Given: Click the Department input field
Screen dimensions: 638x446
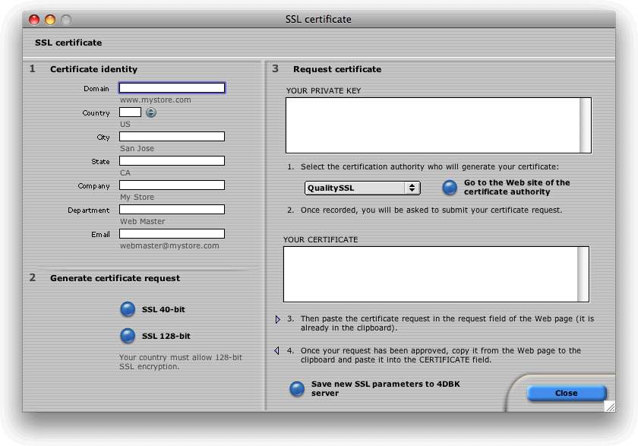Looking at the screenshot, I should click(172, 210).
